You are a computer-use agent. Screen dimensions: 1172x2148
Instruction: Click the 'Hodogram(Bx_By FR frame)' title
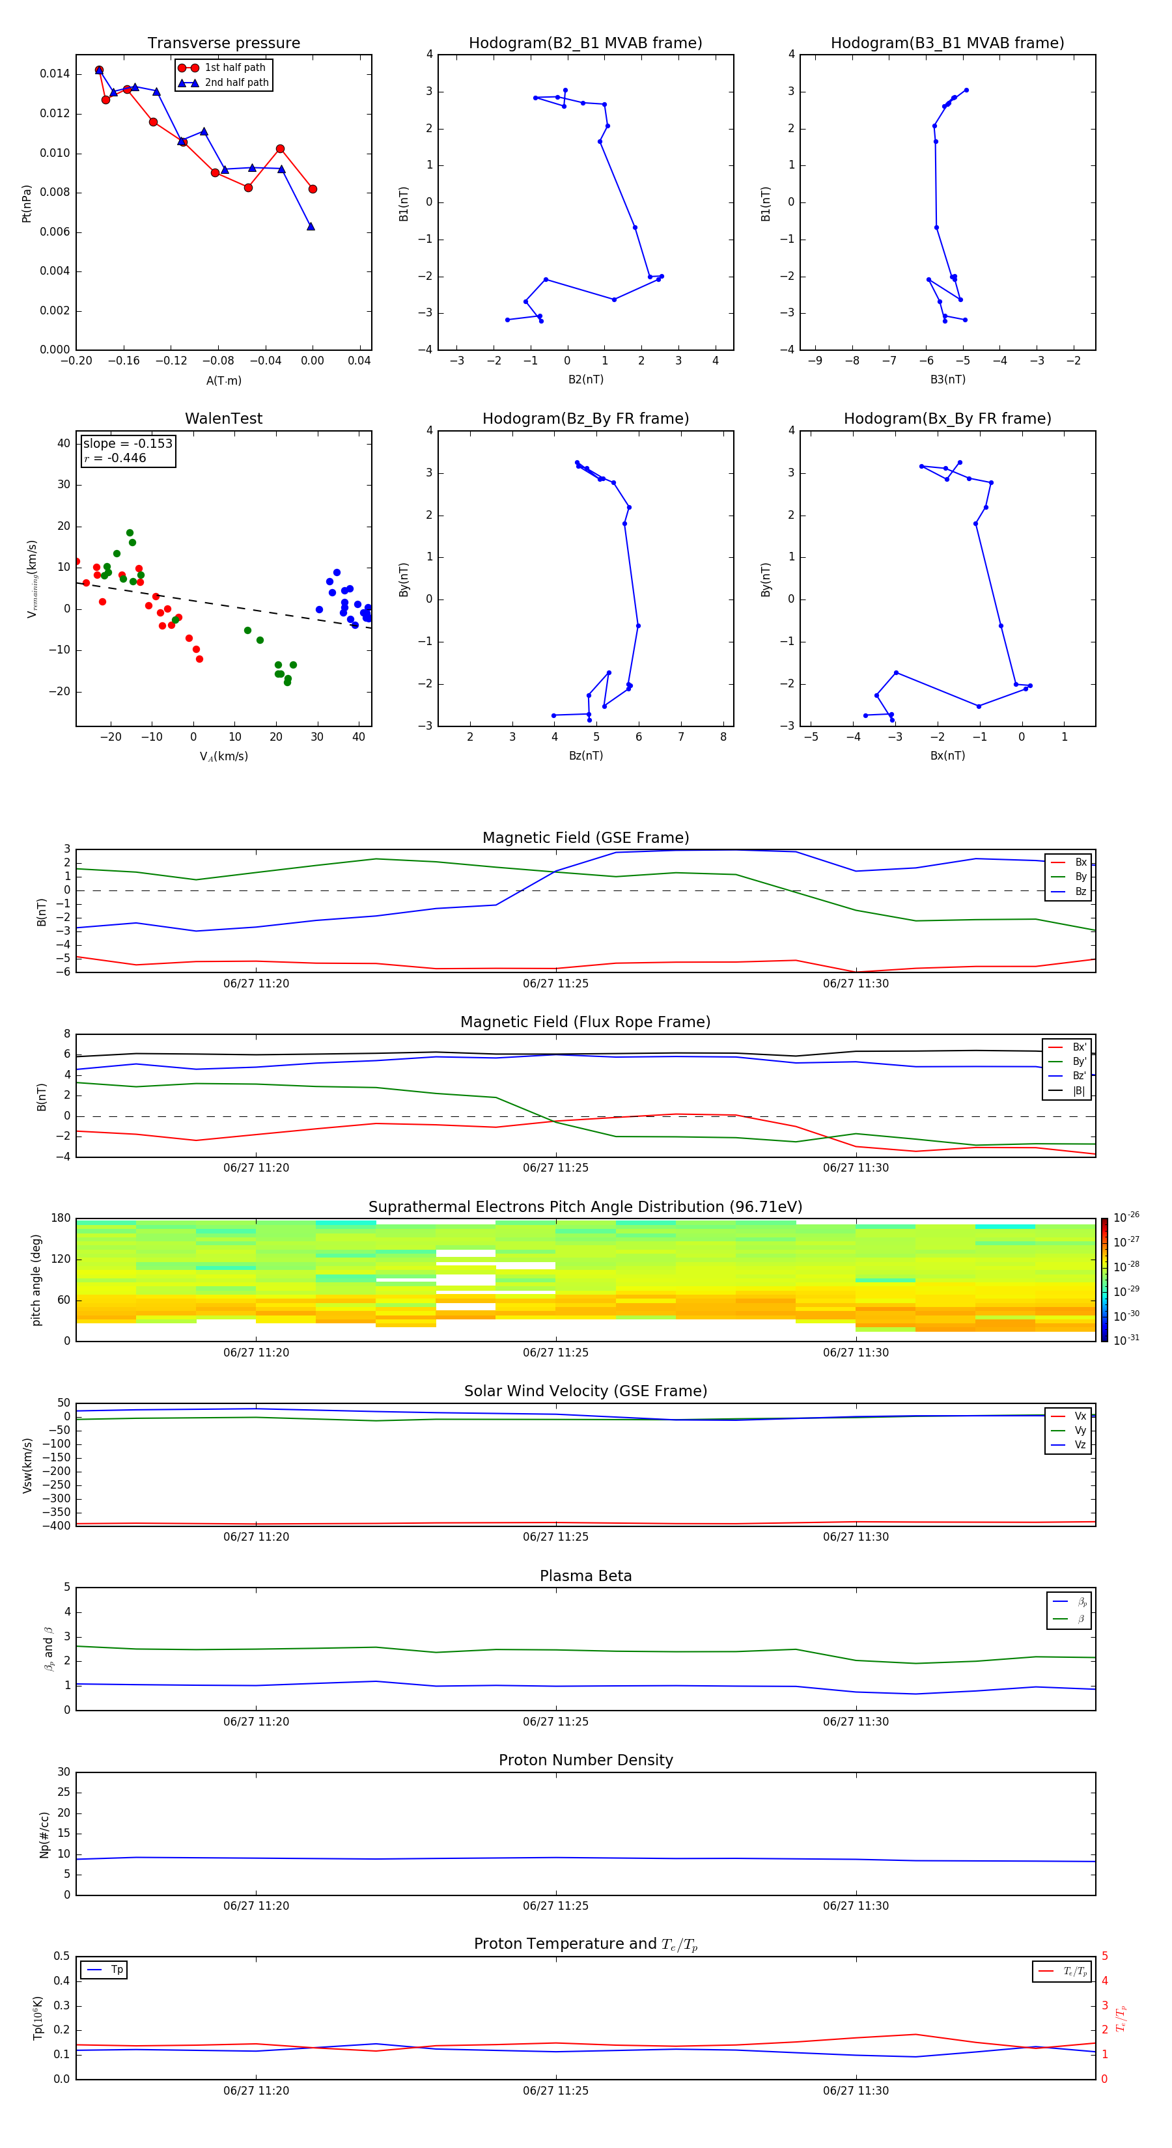(947, 419)
